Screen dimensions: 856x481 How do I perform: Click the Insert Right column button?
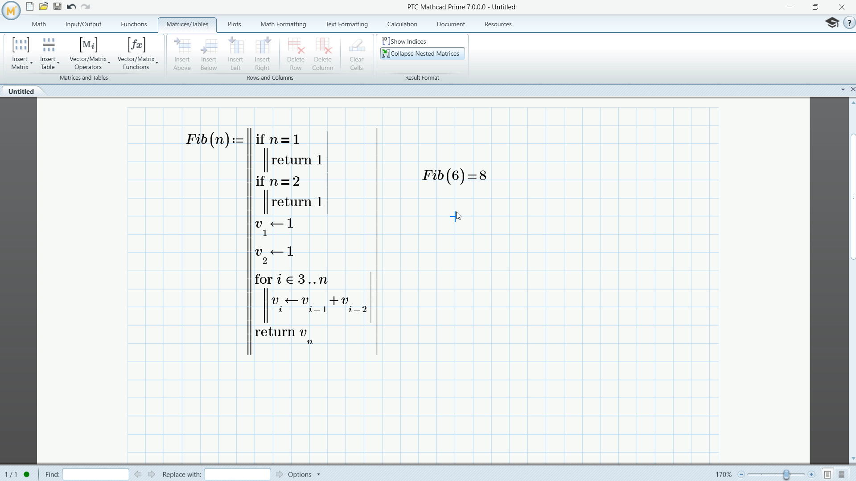(x=262, y=54)
